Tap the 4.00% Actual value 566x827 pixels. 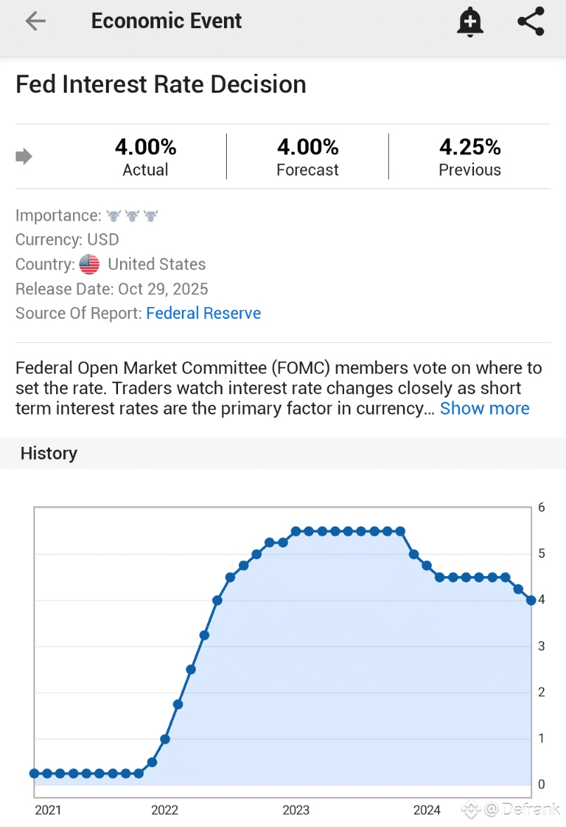[x=145, y=147]
